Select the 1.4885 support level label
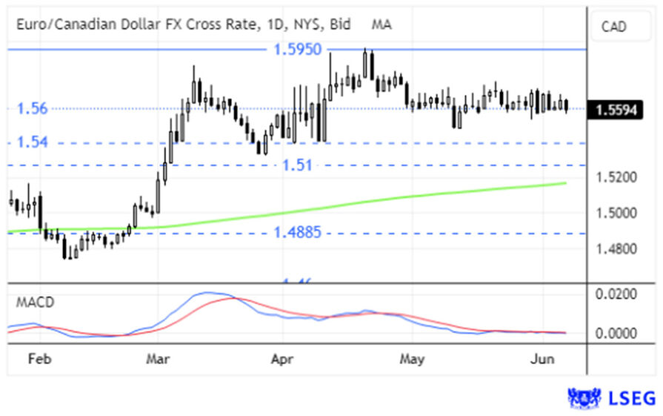This screenshot has width=663, height=416. tap(297, 233)
